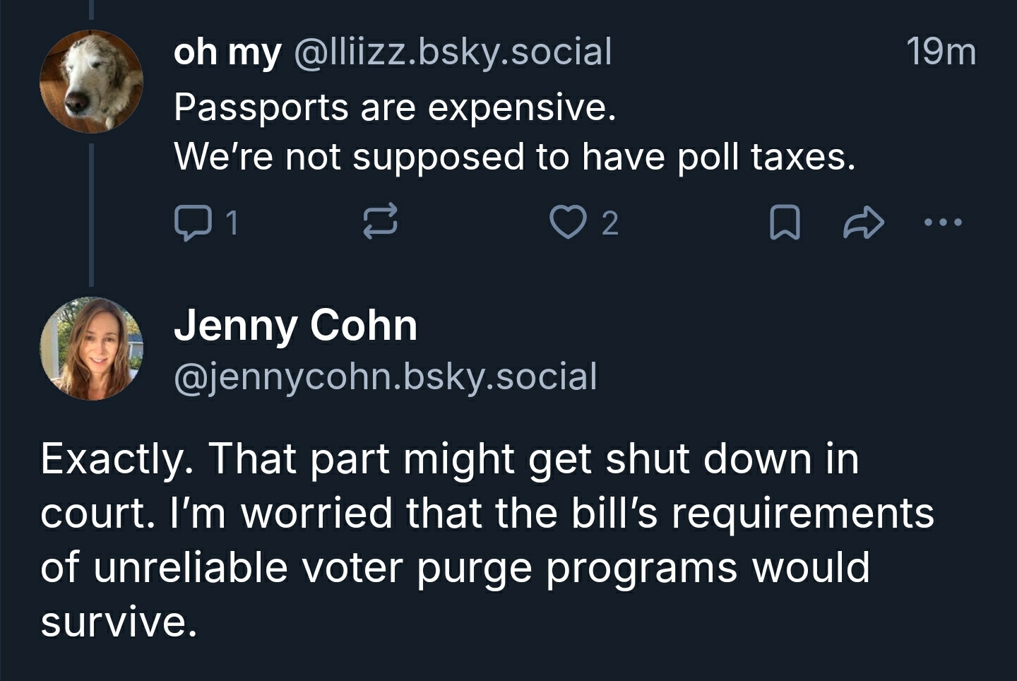Like the post with the heart icon
Viewport: 1017px width, 681px height.
click(x=567, y=223)
